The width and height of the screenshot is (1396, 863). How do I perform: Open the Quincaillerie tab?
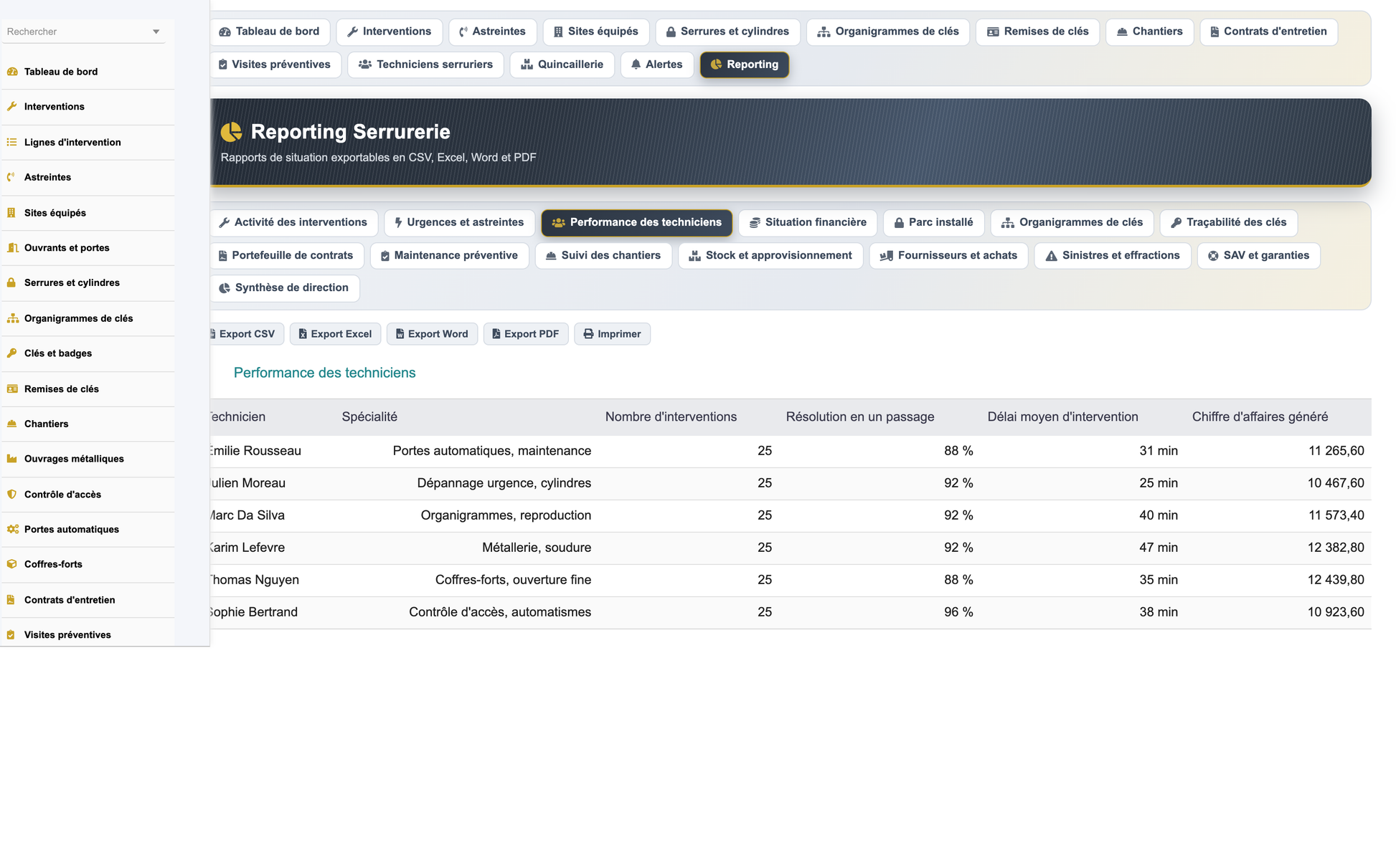click(x=562, y=65)
